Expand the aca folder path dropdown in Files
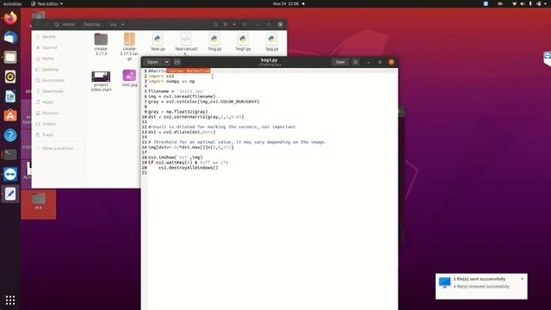The height and width of the screenshot is (310, 551). tap(122, 24)
